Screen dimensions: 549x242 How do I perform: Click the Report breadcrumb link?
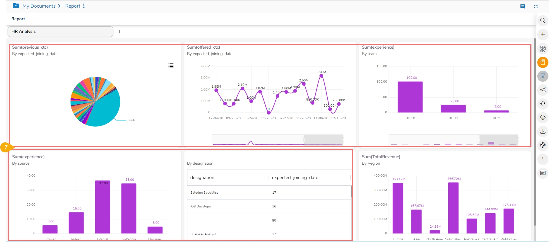pos(73,6)
